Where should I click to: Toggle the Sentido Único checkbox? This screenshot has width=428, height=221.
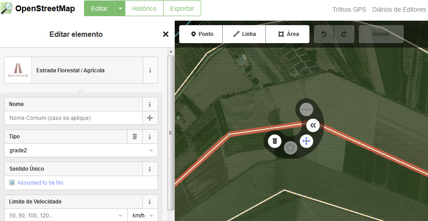pyautogui.click(x=12, y=182)
